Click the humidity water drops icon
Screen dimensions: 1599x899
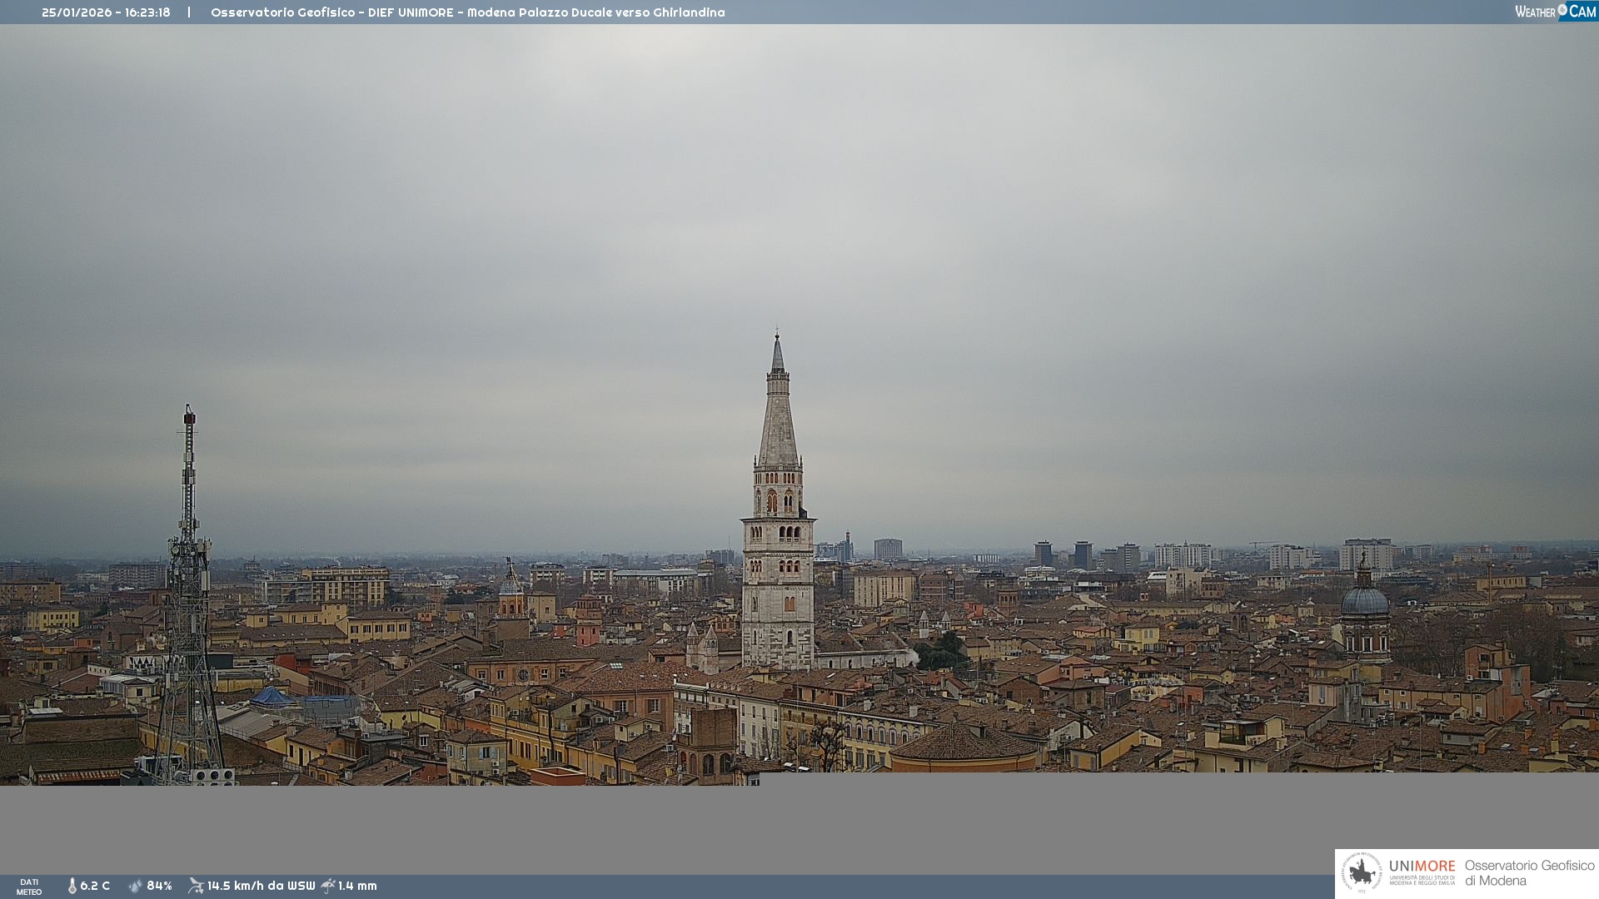136,886
